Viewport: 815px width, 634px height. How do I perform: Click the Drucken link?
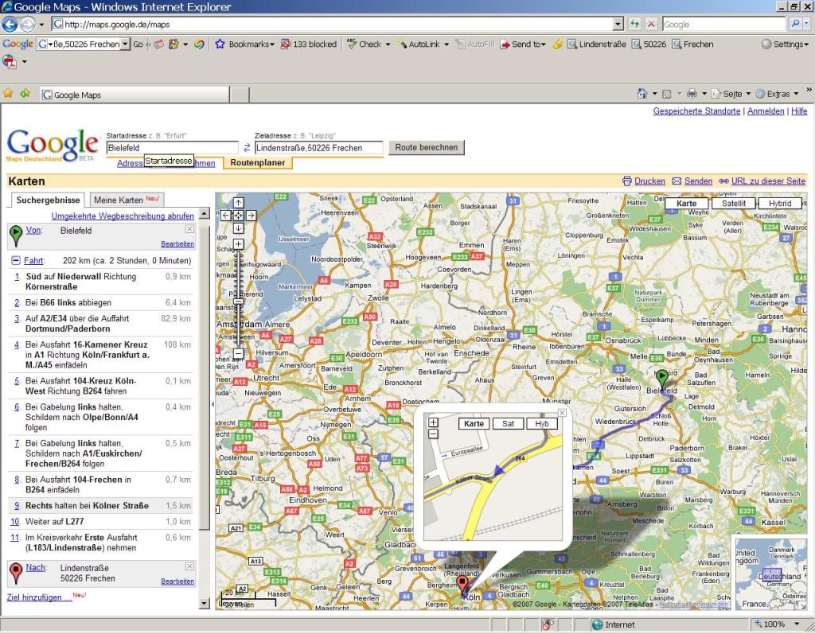click(x=649, y=181)
